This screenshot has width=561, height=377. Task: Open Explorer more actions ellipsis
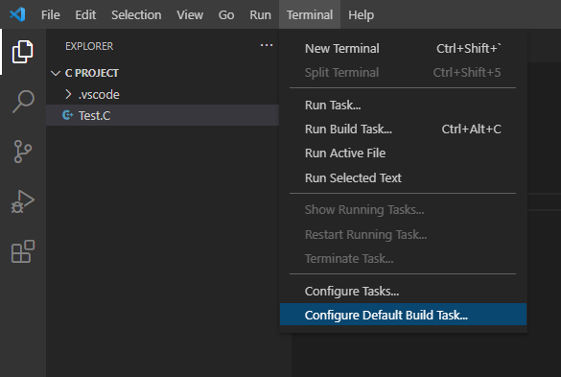click(x=267, y=45)
